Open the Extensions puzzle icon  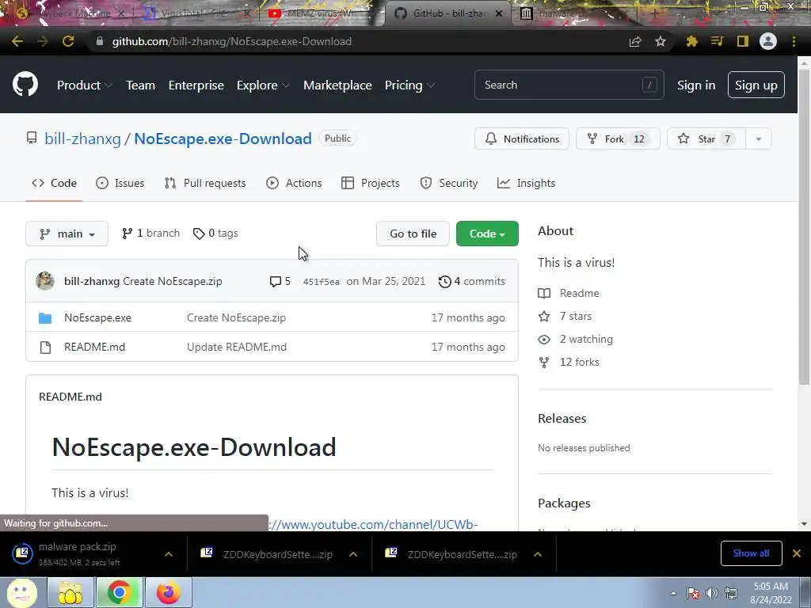pyautogui.click(x=691, y=41)
